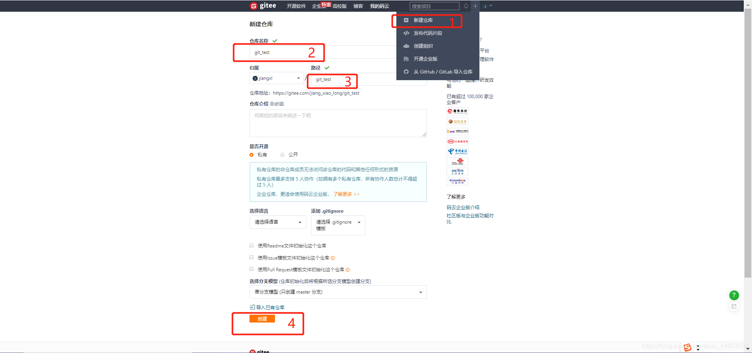Click the Gitee logo in the top bar
752x353 pixels.
coord(263,5)
